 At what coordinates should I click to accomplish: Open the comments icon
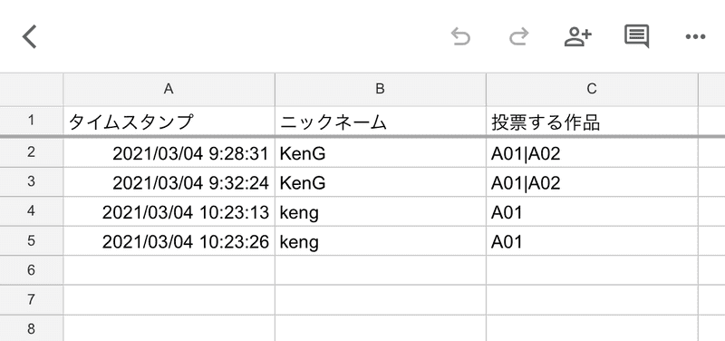[x=637, y=36]
